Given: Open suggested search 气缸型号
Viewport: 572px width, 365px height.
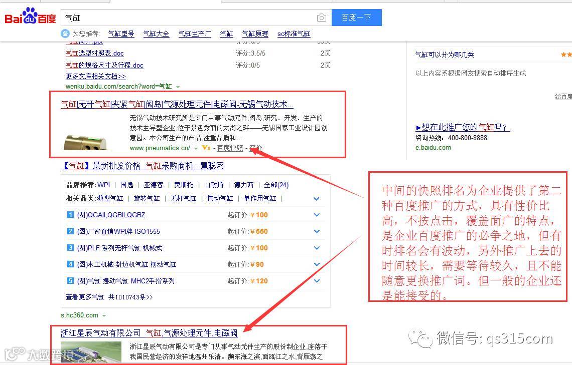Looking at the screenshot, I should [x=121, y=34].
